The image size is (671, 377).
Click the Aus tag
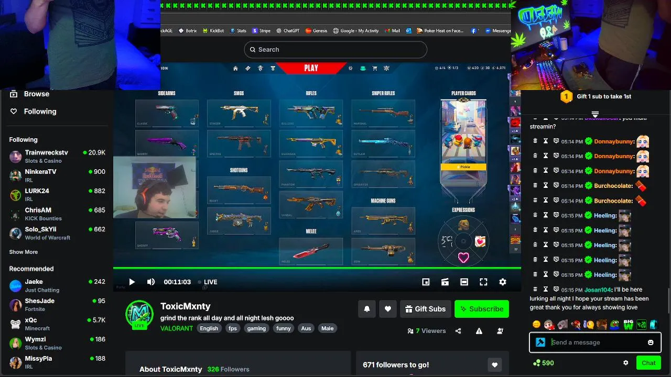point(306,328)
